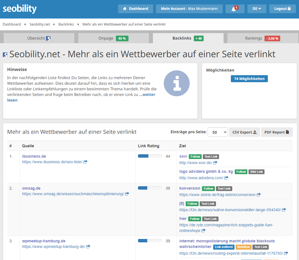Click the +40 badge on Backlinks tab
Image resolution: width=299 pixels, height=260 pixels.
click(199, 38)
